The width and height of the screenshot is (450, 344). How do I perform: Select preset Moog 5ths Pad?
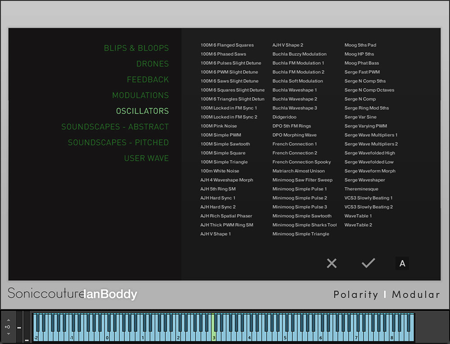click(x=360, y=45)
